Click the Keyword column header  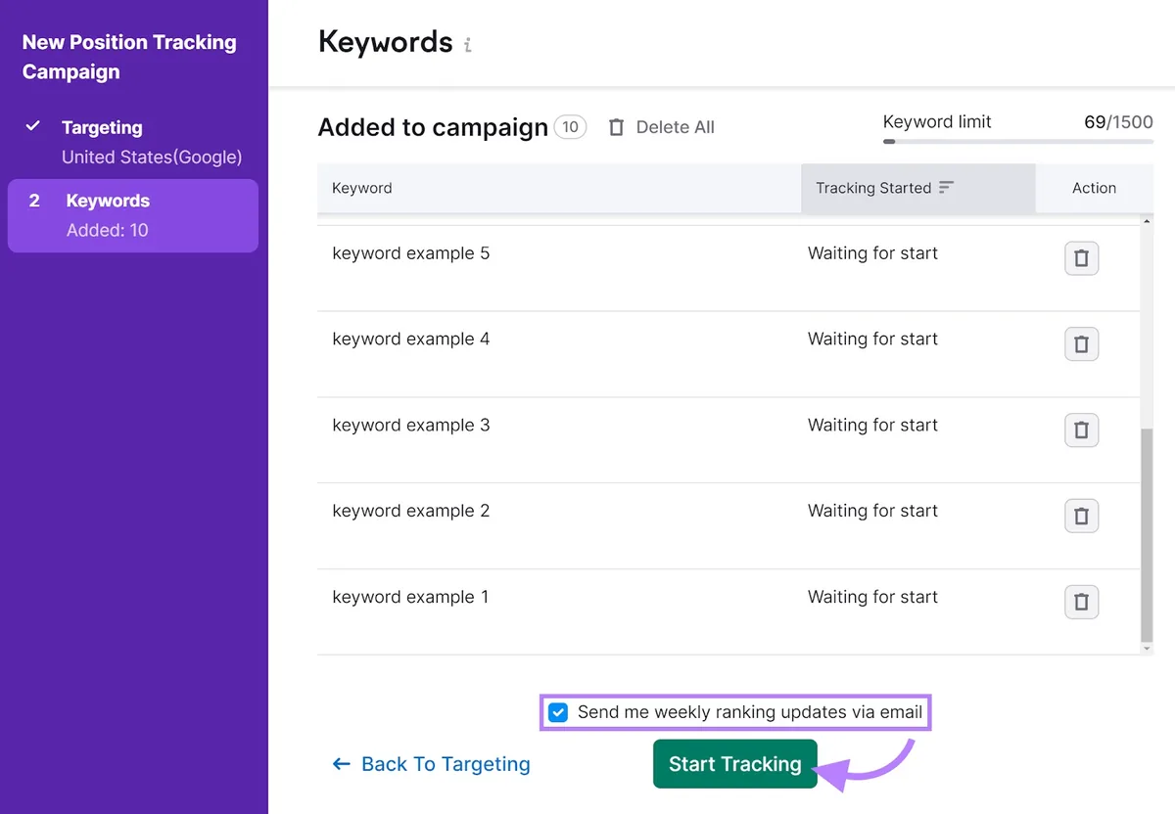tap(559, 188)
